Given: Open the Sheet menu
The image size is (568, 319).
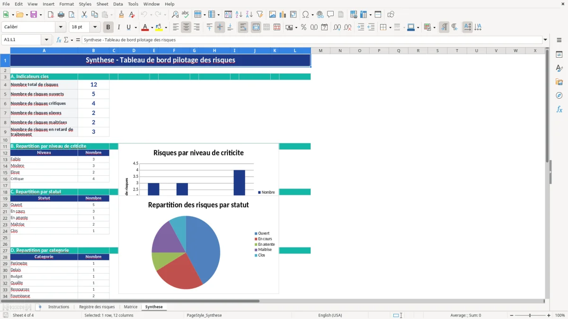Looking at the screenshot, I should point(102,4).
